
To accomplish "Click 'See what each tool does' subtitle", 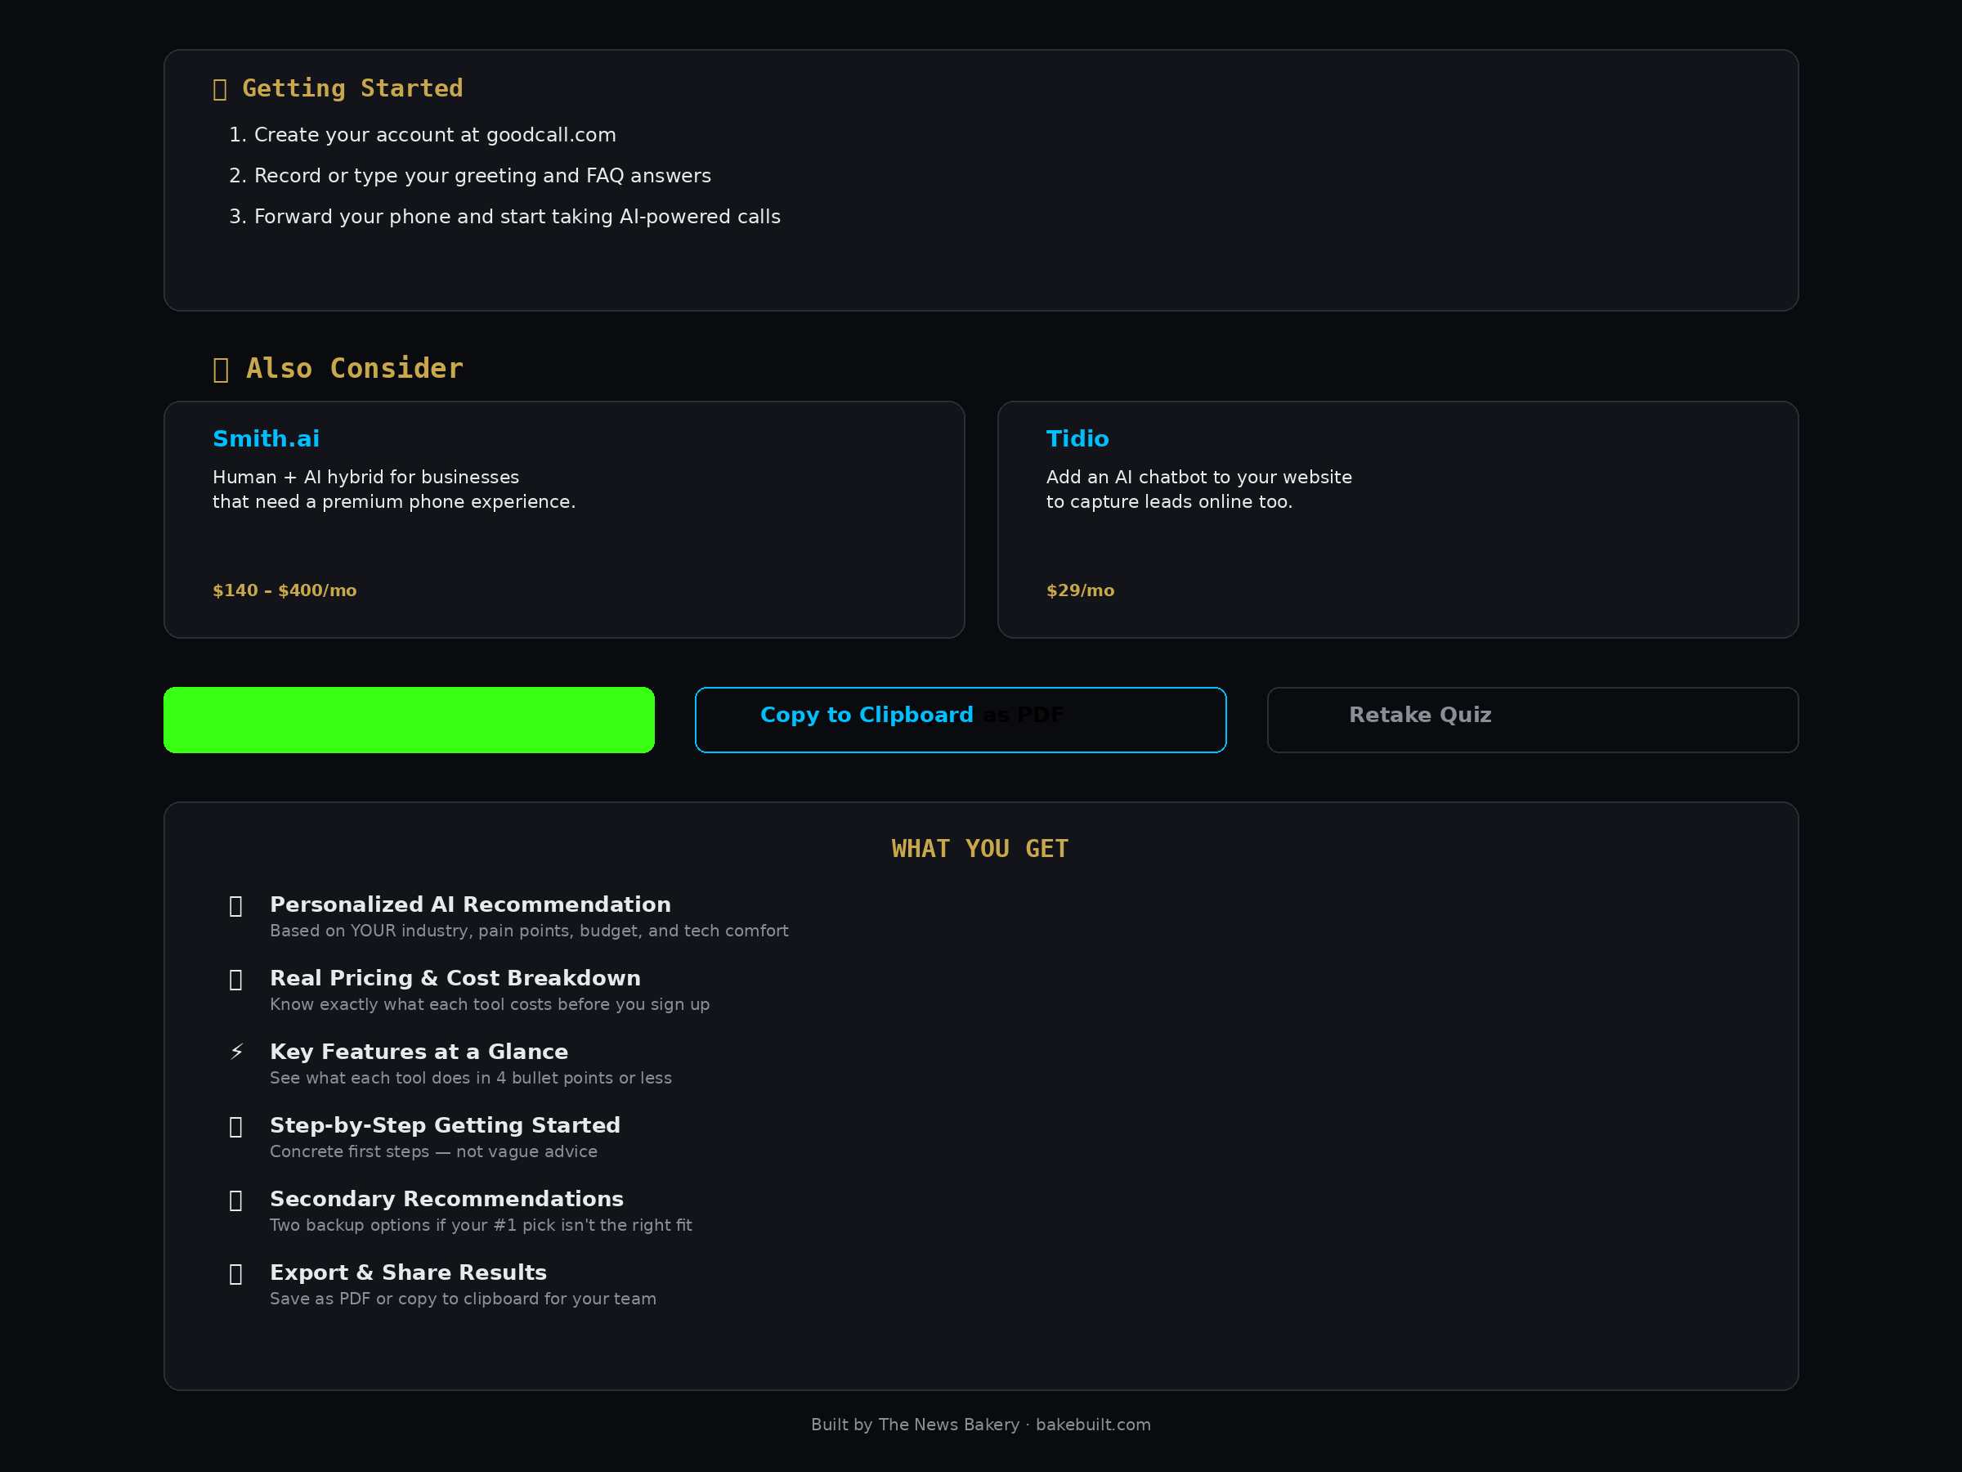I will pos(471,1078).
